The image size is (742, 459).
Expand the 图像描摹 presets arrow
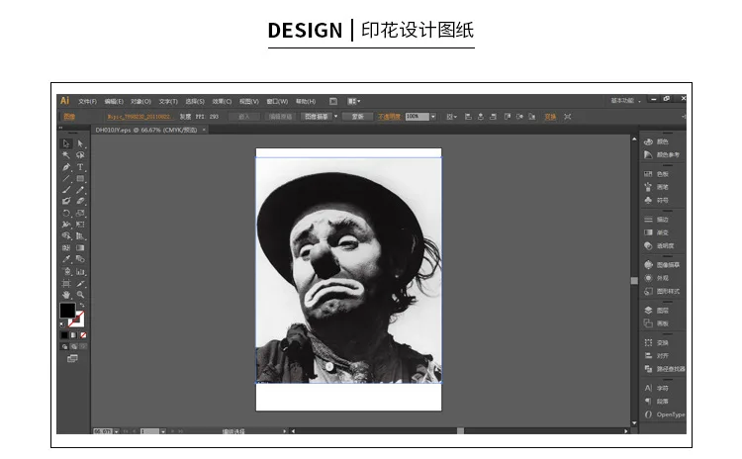coord(336,117)
